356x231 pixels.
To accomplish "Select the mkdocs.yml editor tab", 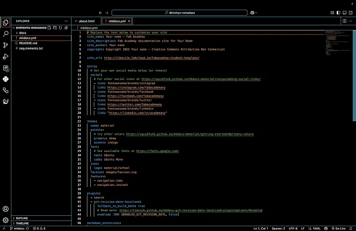I will pos(117,21).
